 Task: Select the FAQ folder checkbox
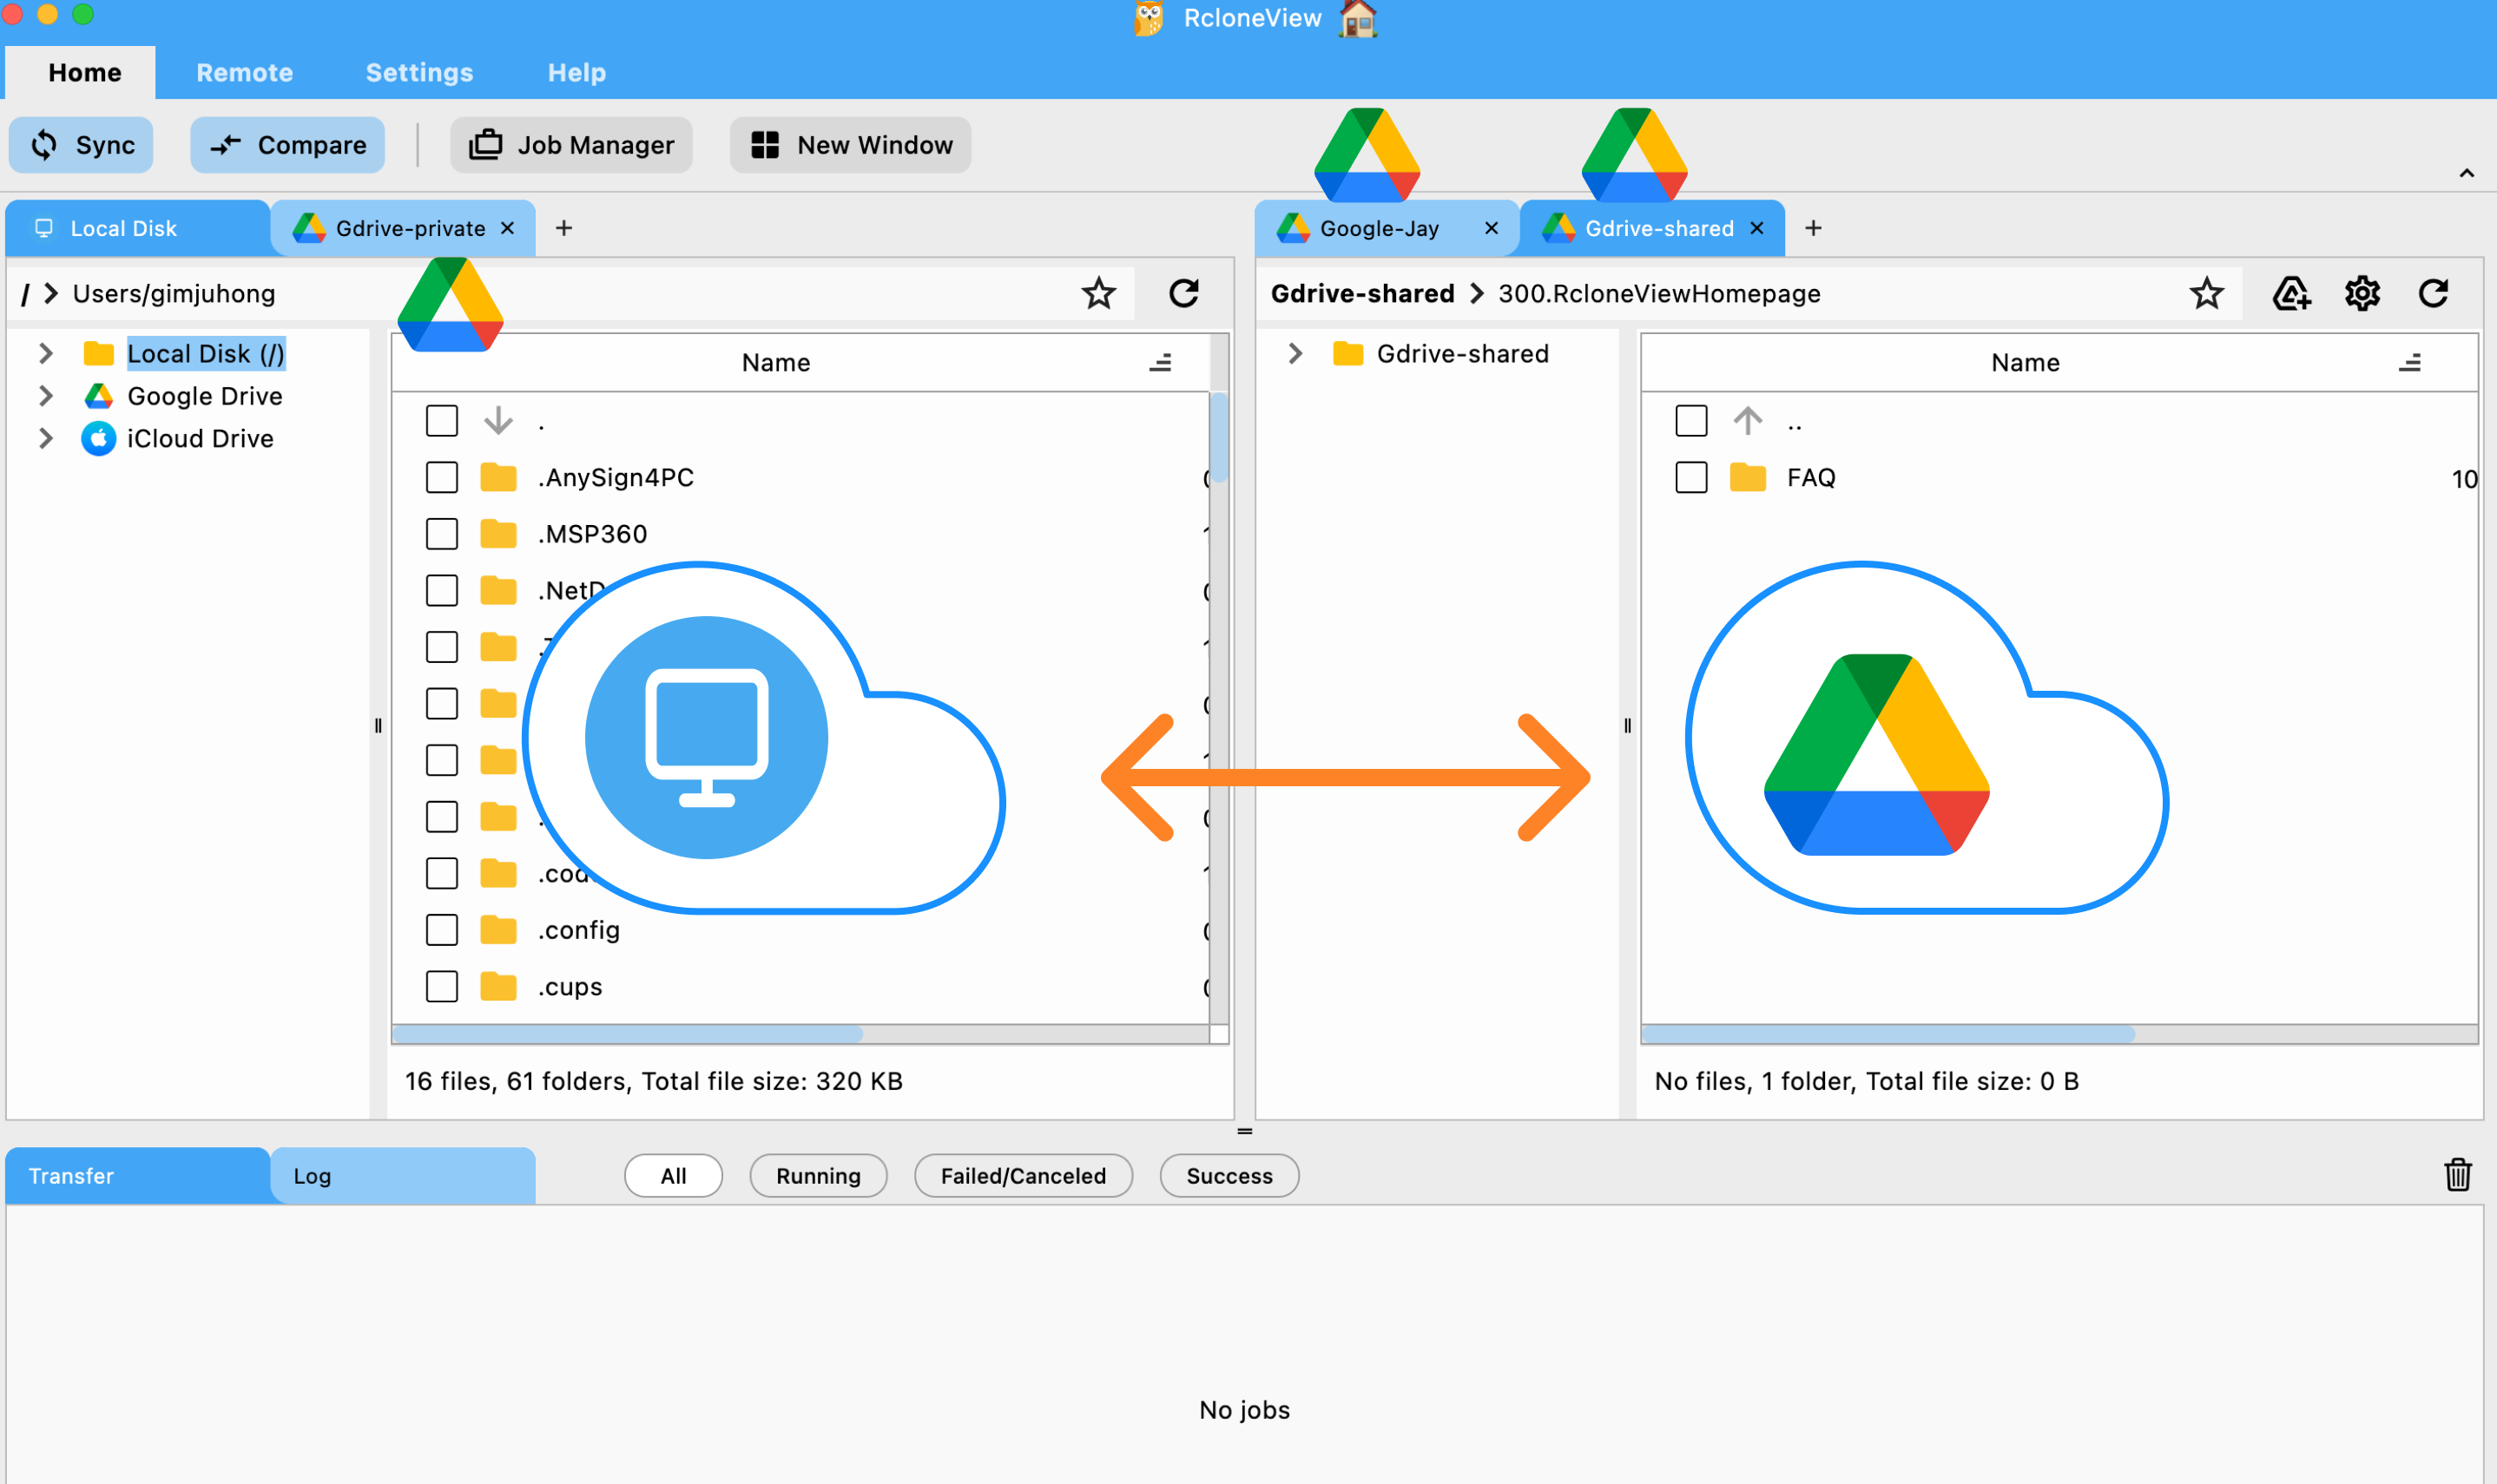coord(1690,477)
